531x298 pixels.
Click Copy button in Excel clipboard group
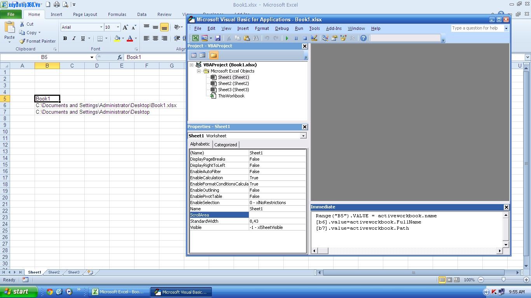[x=30, y=33]
